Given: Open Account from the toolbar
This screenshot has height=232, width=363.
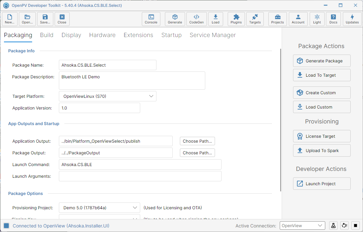Looking at the screenshot, I should [298, 19].
